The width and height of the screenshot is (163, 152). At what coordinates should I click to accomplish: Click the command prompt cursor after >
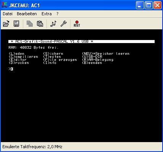point(12,69)
